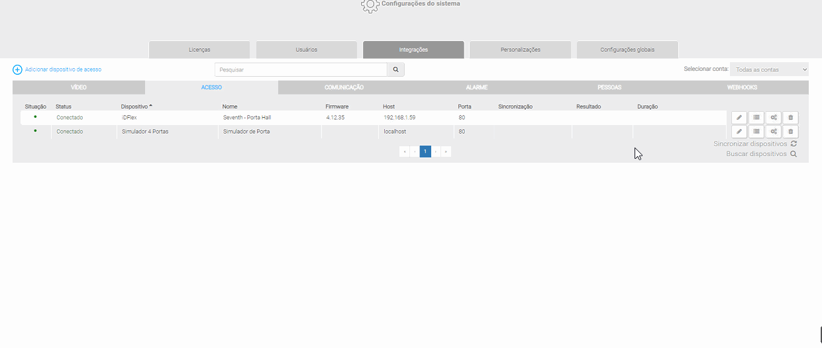Click the green status dot for iDFlex
This screenshot has height=348, width=822.
pyautogui.click(x=35, y=116)
